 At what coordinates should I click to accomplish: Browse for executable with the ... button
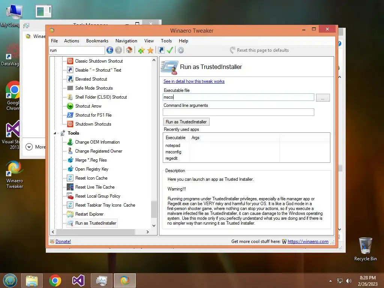[x=323, y=97]
